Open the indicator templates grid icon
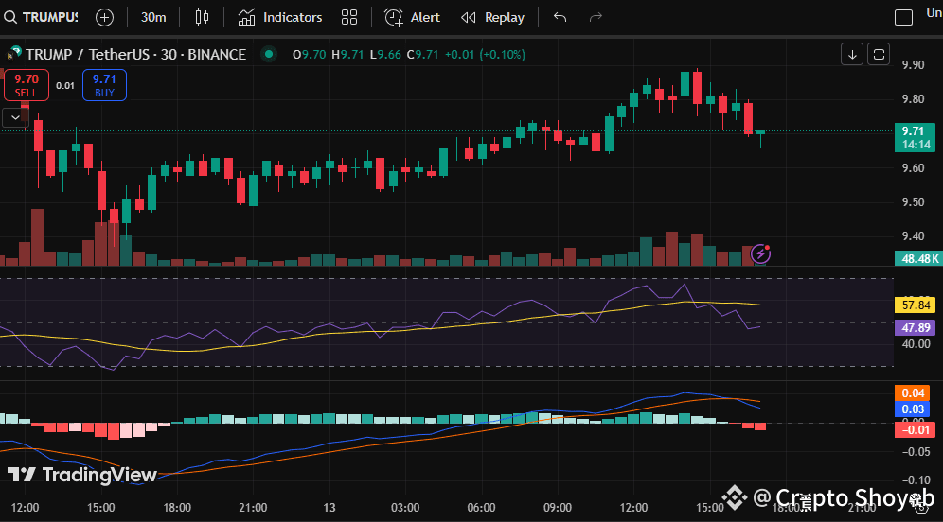Screen dimensions: 943x522 pyautogui.click(x=349, y=17)
